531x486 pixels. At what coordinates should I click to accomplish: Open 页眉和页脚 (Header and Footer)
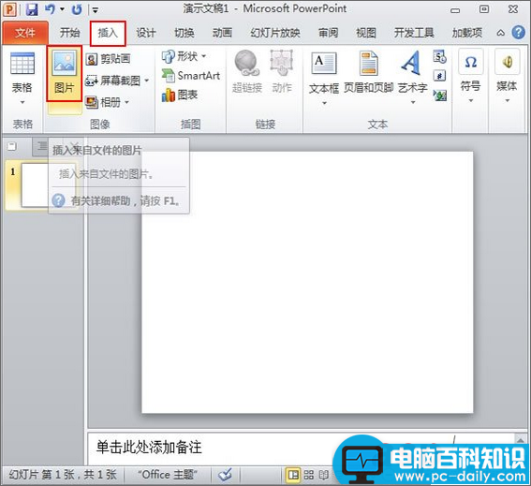[x=369, y=73]
